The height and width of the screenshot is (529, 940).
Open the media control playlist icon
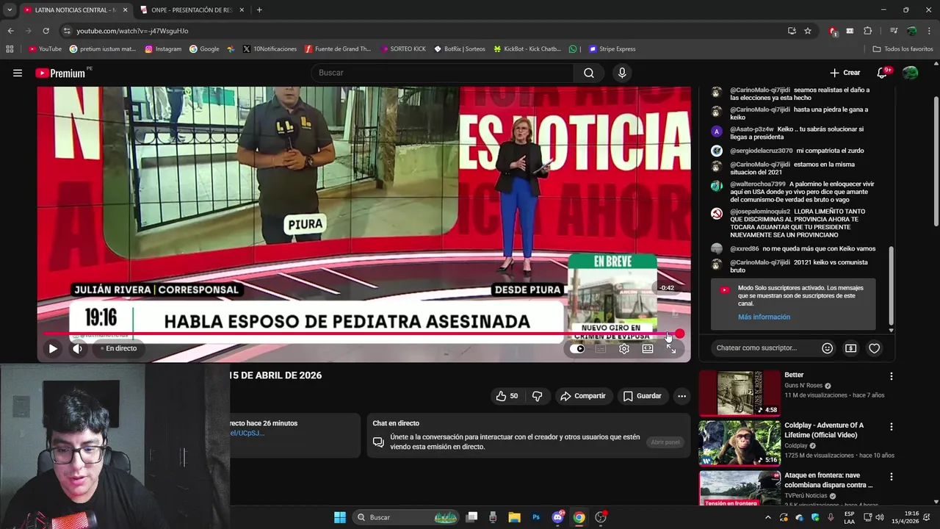pos(894,31)
